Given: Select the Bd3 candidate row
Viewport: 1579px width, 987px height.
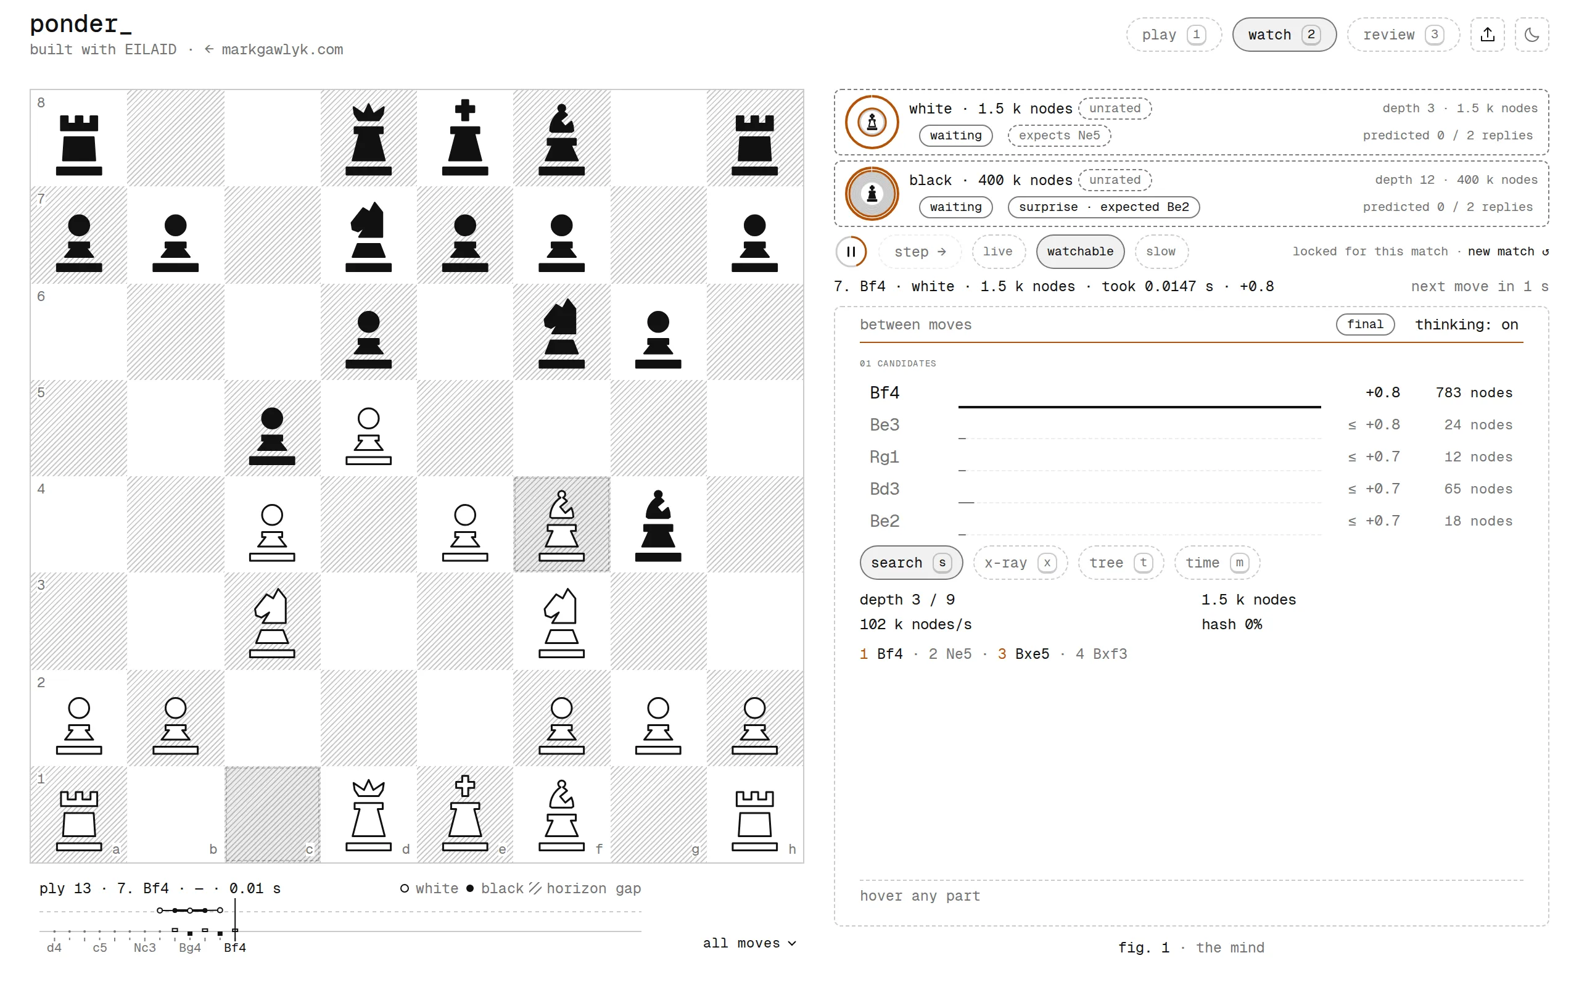Looking at the screenshot, I should point(1191,489).
